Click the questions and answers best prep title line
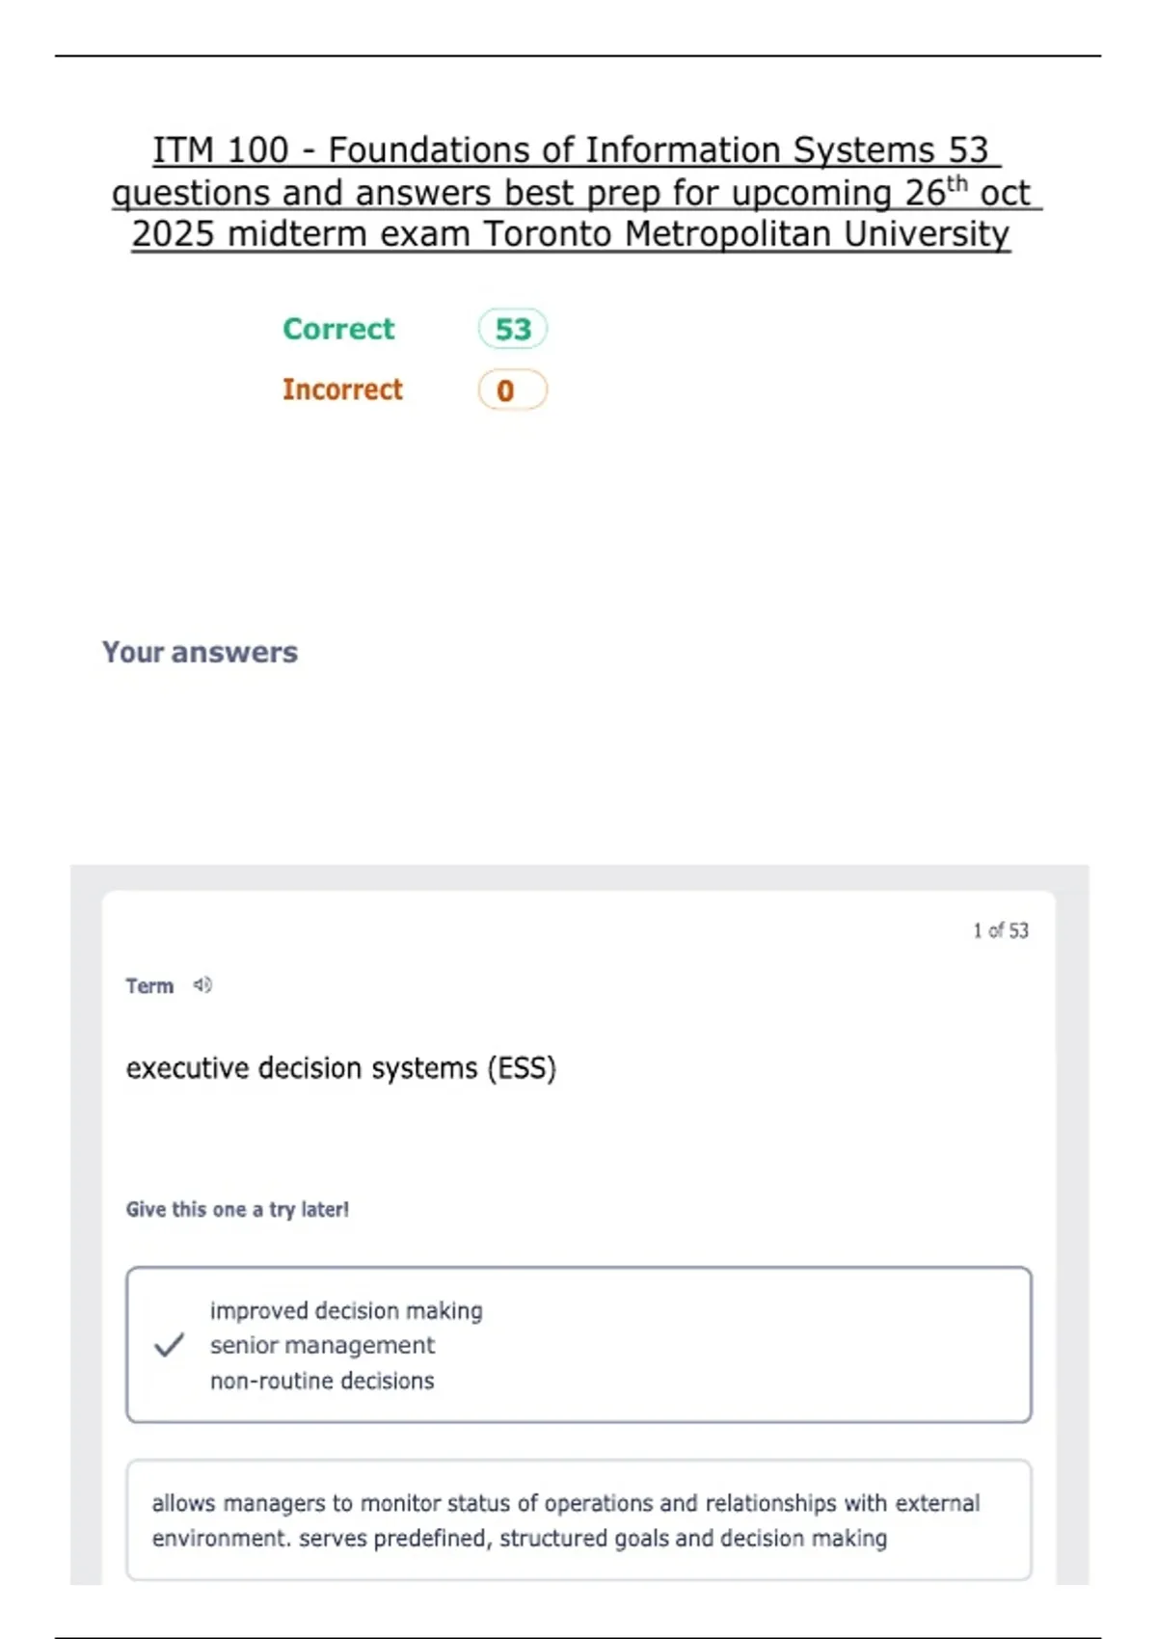The width and height of the screenshot is (1157, 1639). [x=577, y=193]
